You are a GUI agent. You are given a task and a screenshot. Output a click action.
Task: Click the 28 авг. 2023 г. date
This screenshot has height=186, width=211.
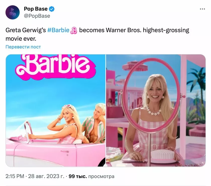[46, 176]
